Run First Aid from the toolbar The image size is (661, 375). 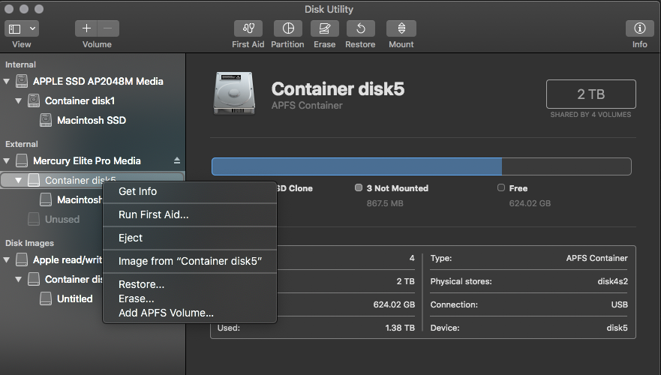click(248, 28)
